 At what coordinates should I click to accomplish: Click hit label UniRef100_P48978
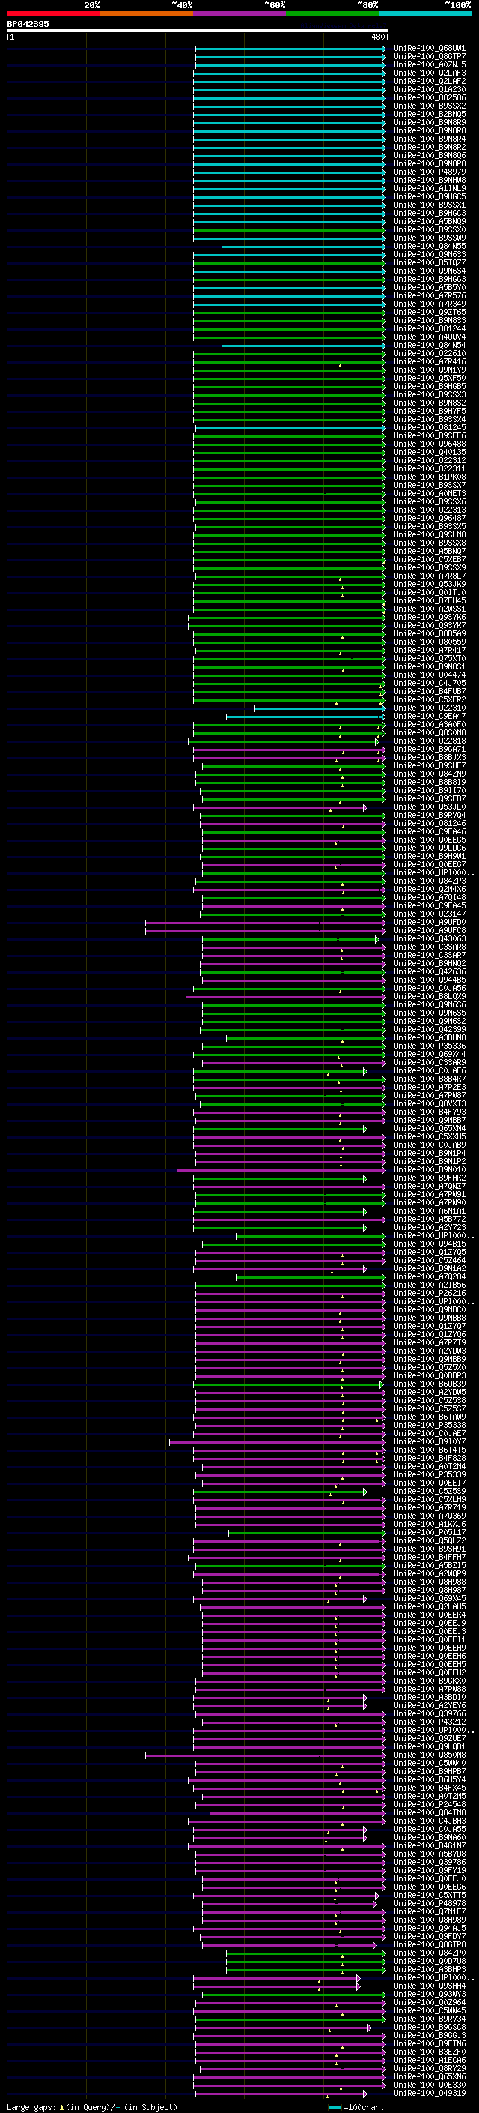430,1904
